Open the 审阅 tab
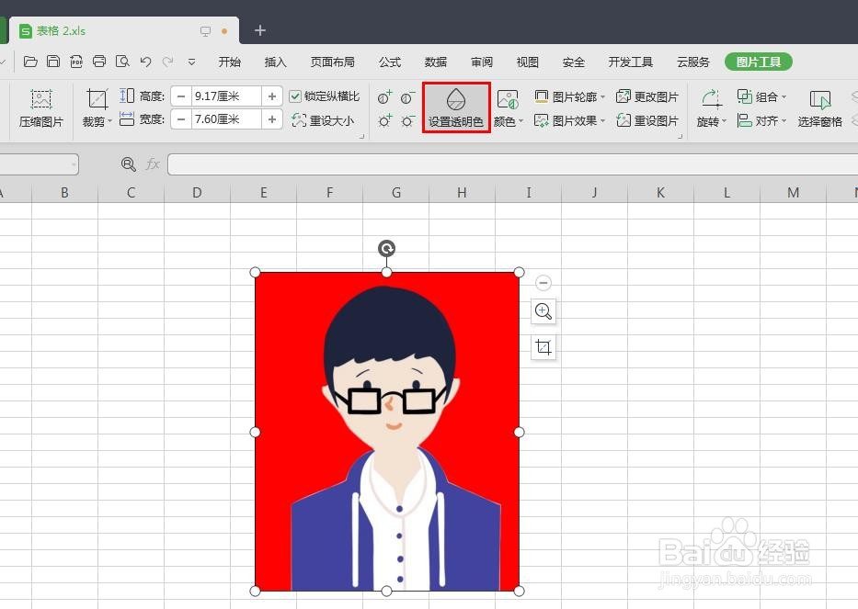The height and width of the screenshot is (609, 858). (482, 62)
